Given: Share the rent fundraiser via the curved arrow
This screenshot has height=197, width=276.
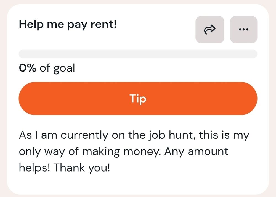Looking at the screenshot, I should (x=210, y=30).
